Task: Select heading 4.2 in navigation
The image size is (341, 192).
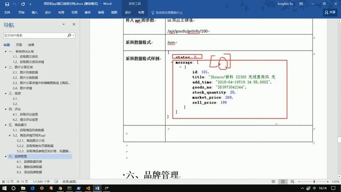Action: pyautogui.click(x=25, y=119)
